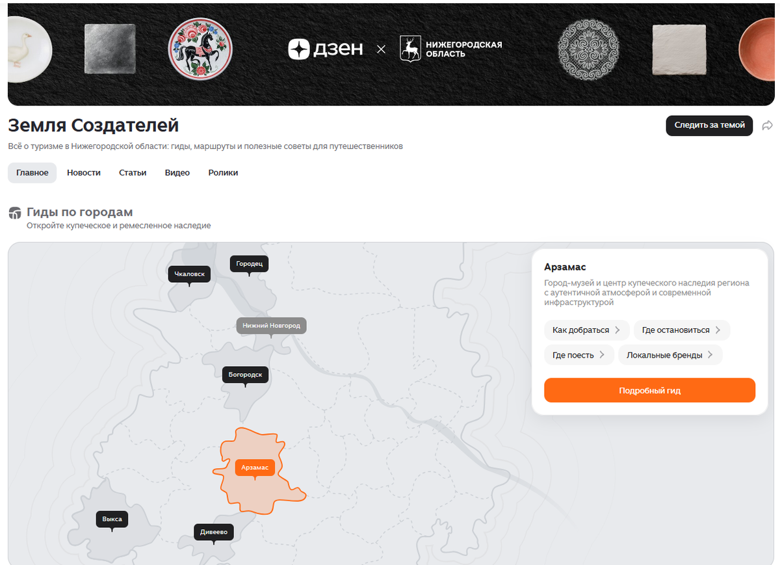Open Локальные бренды section
The width and height of the screenshot is (780, 565).
(x=670, y=355)
